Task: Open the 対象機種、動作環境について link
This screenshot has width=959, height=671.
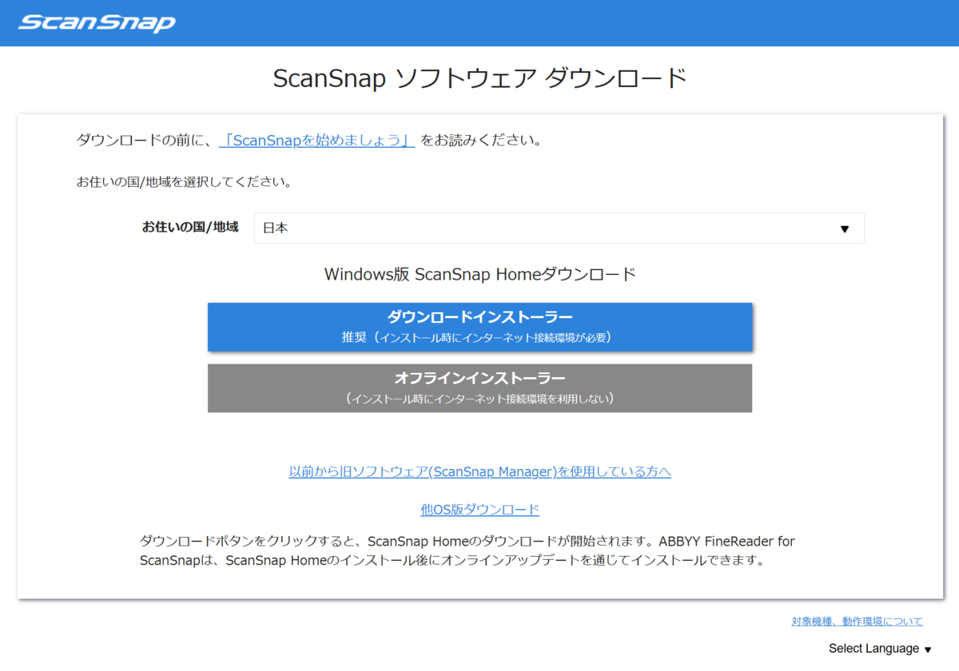Action: pos(857,621)
